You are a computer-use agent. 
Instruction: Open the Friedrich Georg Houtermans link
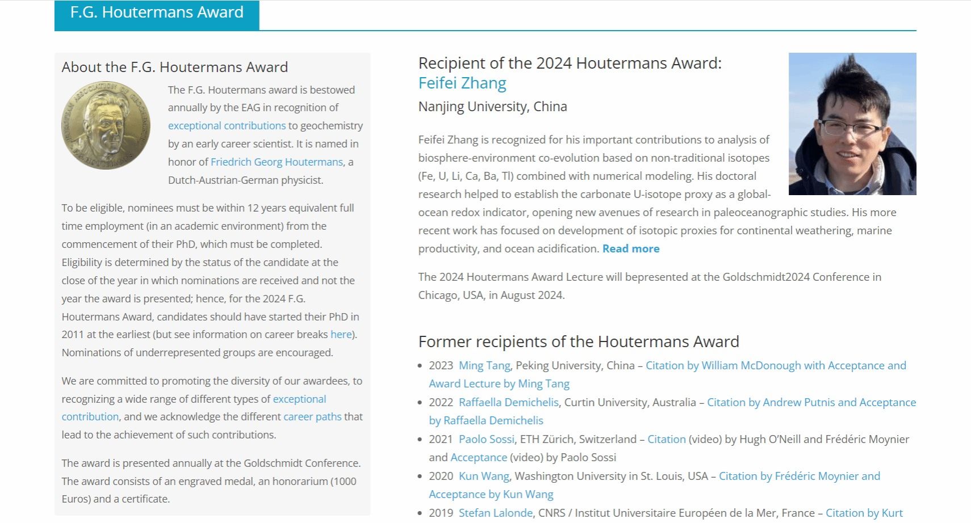277,162
